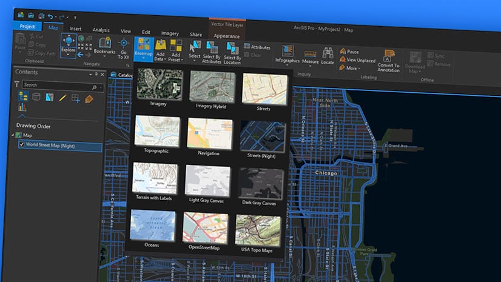Open the Customize Quick Access Toolbar dropdown
The height and width of the screenshot is (282, 501).
point(75,17)
